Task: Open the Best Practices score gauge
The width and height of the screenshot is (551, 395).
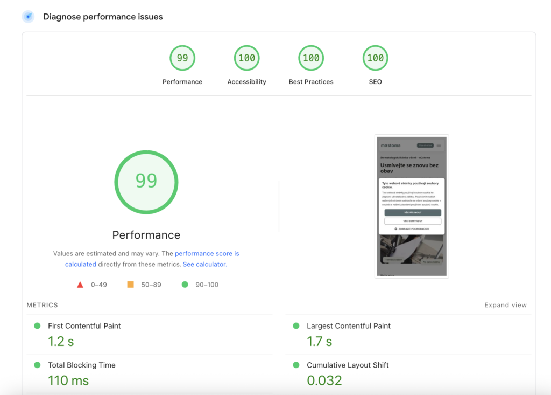Action: tap(311, 58)
